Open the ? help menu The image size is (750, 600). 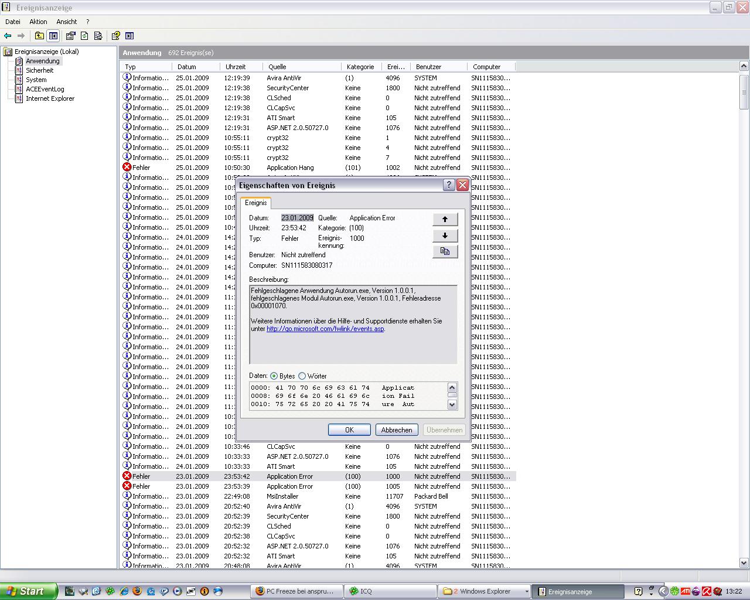tap(87, 22)
